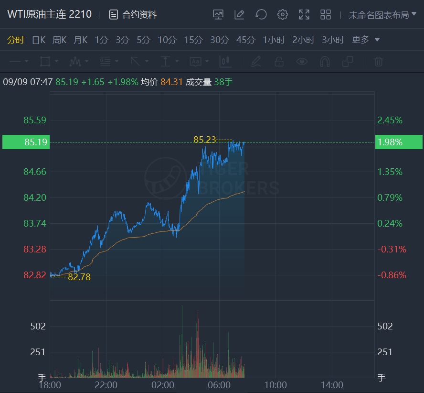
Task: Switch to the 日K tab
Action: [38, 40]
